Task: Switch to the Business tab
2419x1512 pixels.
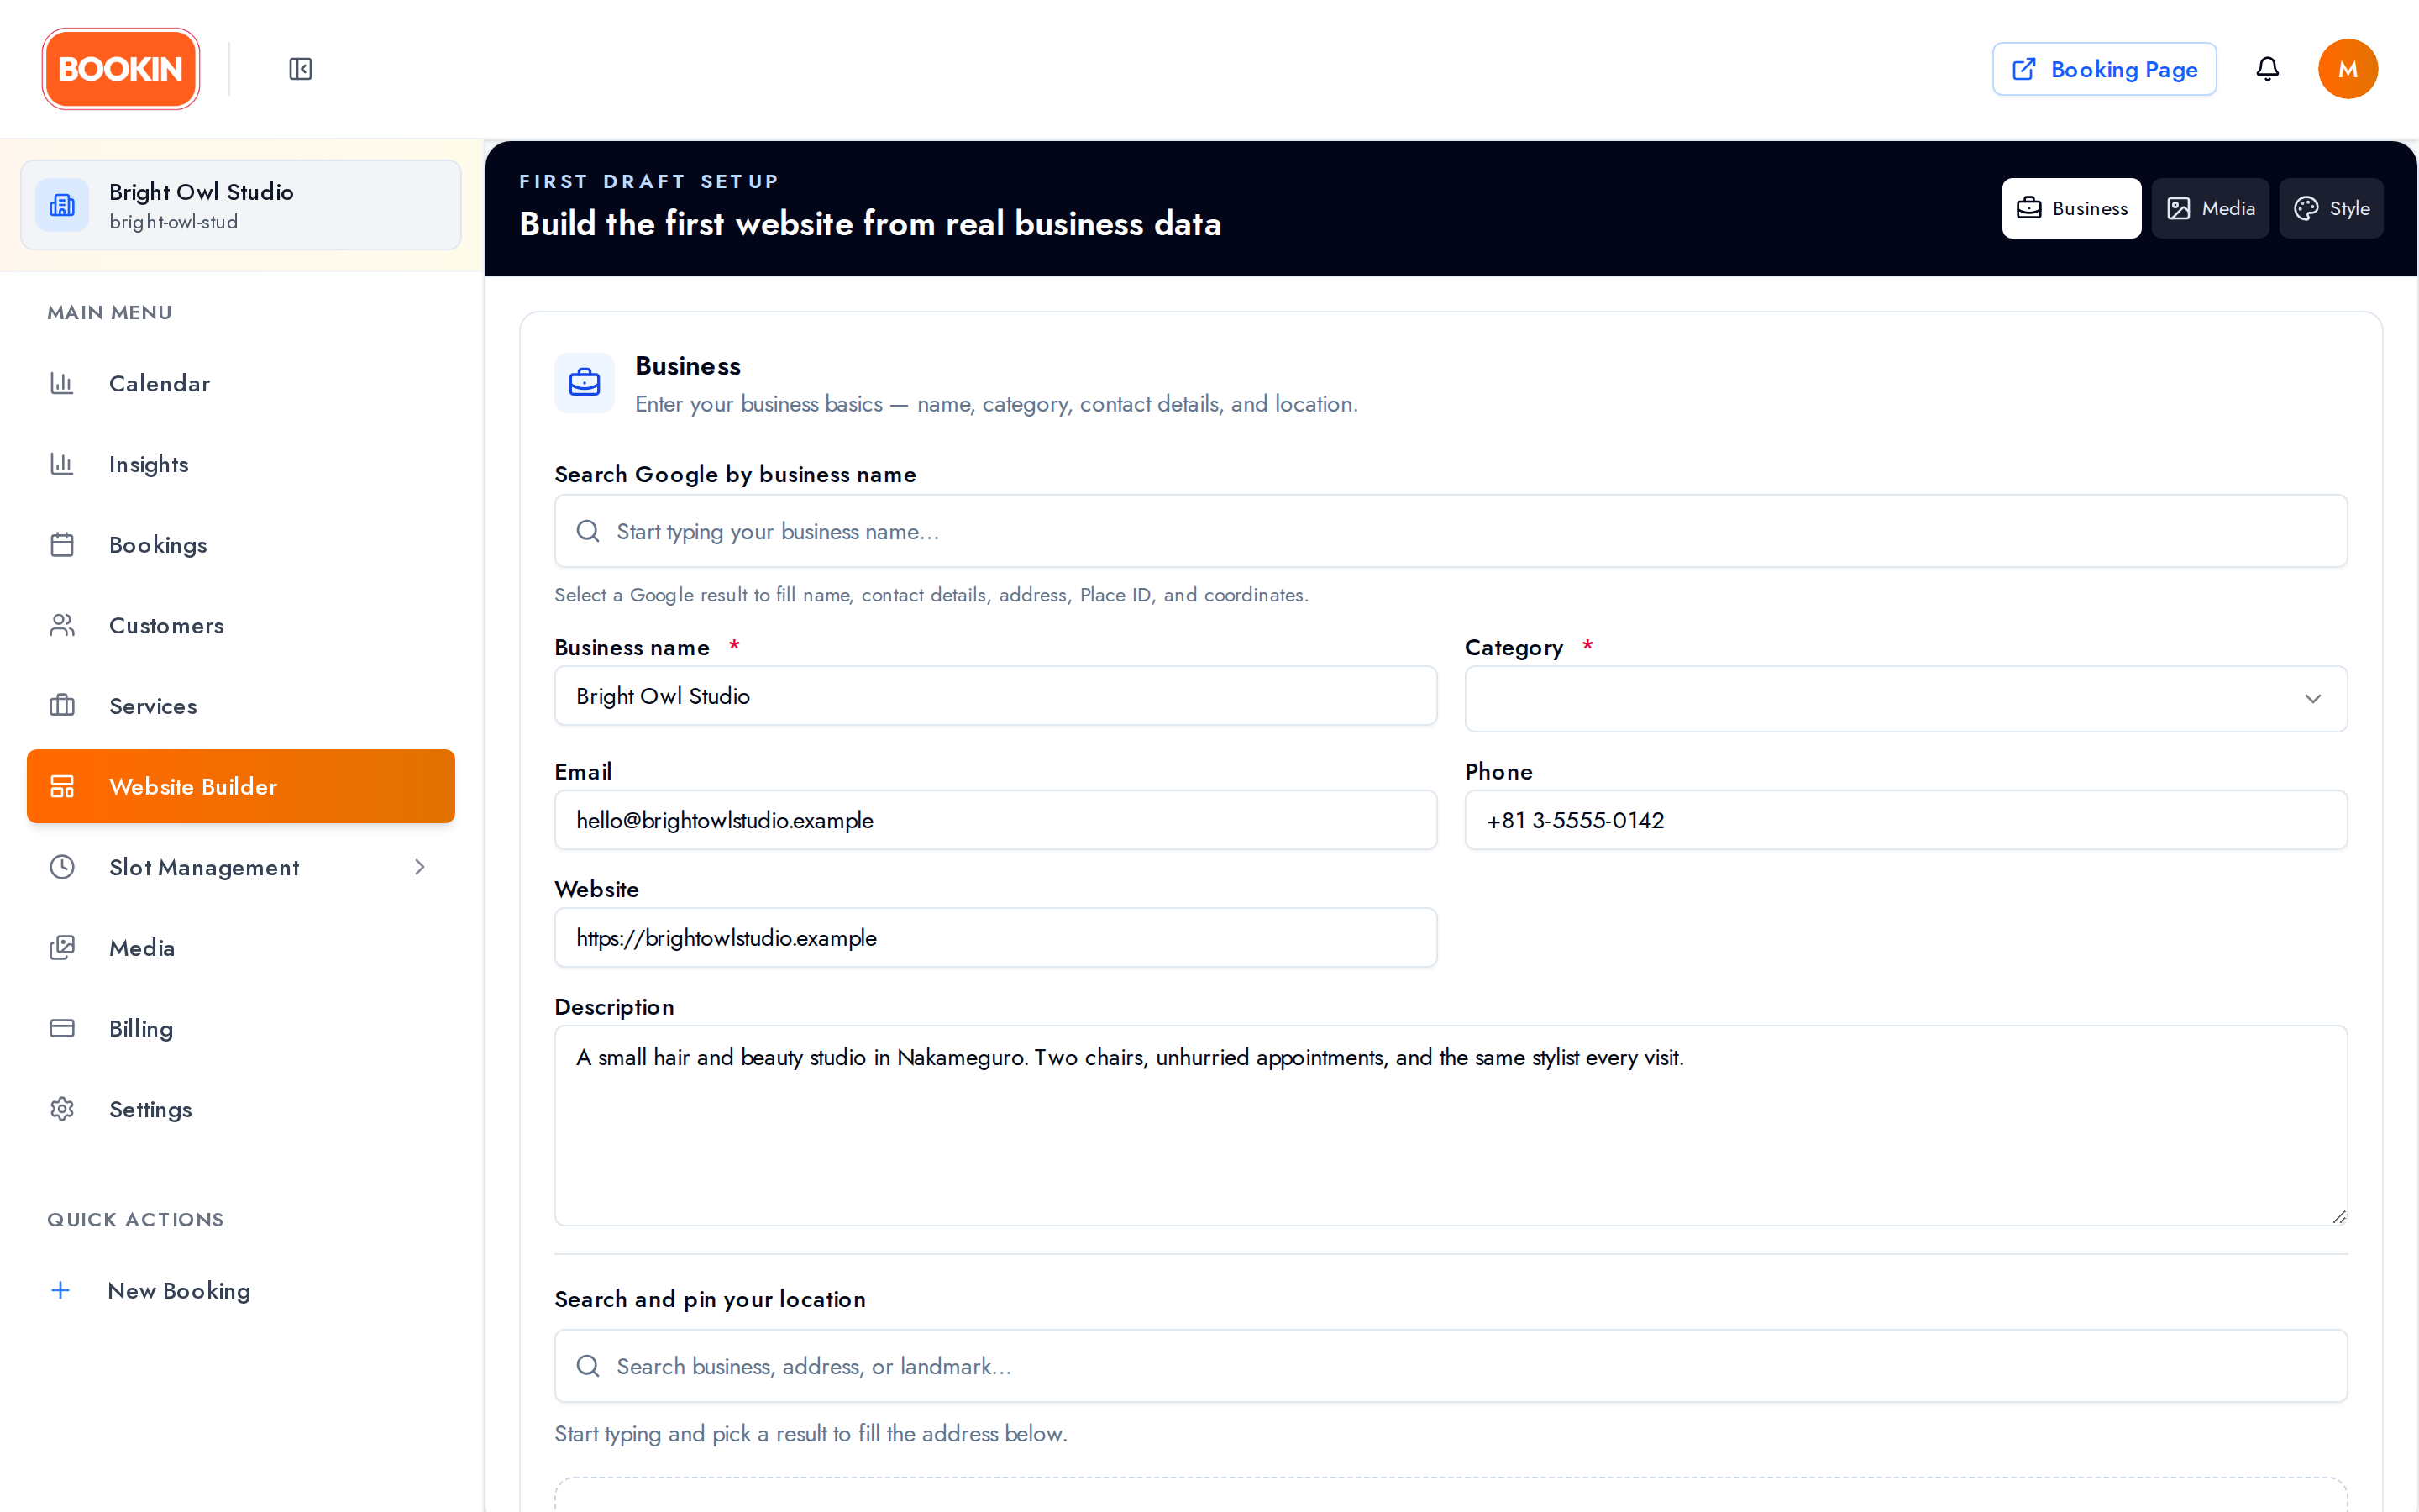Action: coord(2071,208)
